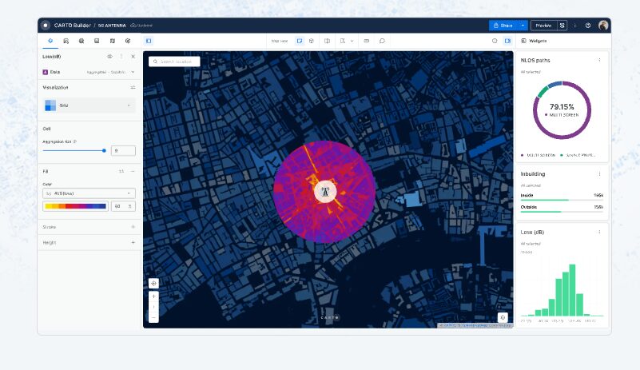The height and width of the screenshot is (370, 640).
Task: Toggle the left panel collapse icon
Action: 149,41
